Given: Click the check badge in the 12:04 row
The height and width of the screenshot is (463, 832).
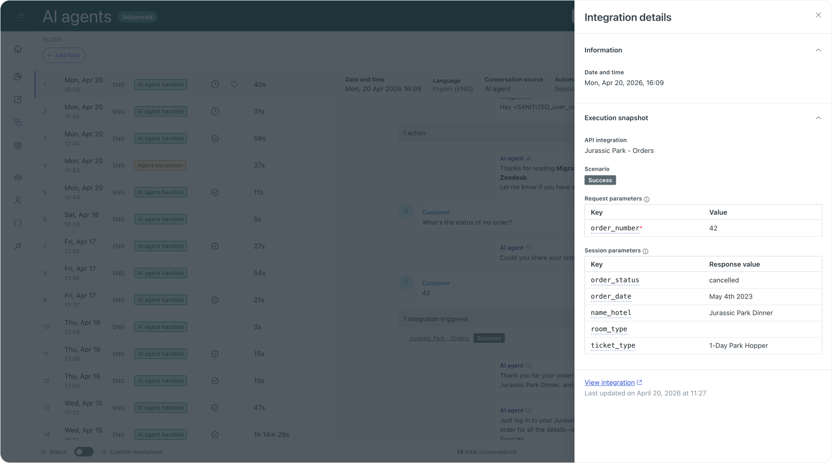Looking at the screenshot, I should (215, 138).
